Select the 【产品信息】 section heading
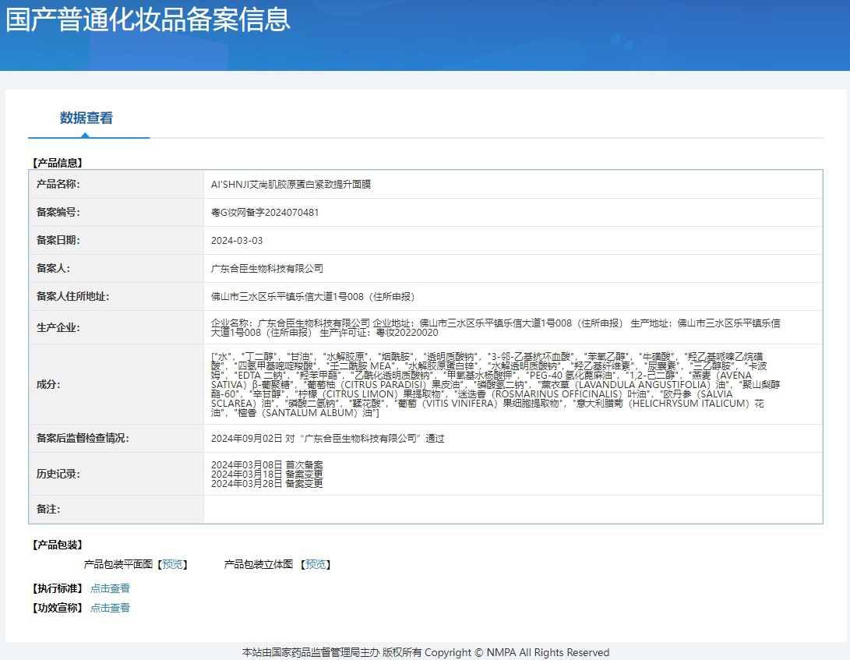 58,163
